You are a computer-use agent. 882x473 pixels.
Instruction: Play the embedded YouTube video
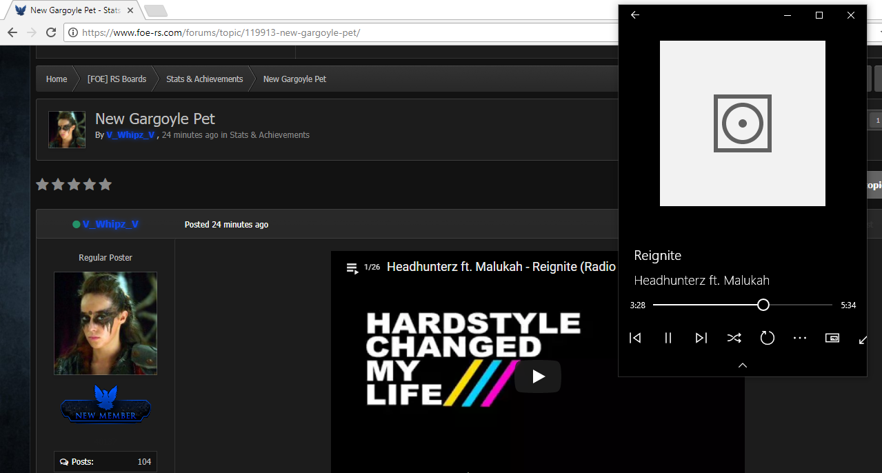pyautogui.click(x=538, y=376)
